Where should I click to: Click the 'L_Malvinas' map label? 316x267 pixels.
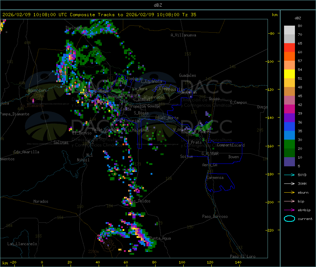(138, 130)
